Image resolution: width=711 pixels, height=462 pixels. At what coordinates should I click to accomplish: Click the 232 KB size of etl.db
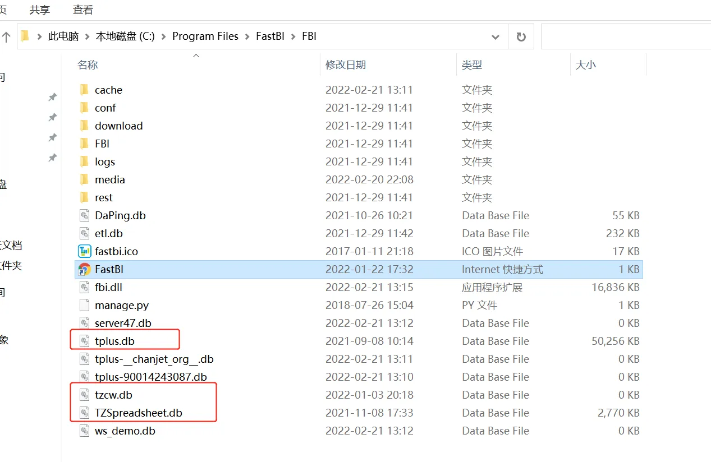623,233
